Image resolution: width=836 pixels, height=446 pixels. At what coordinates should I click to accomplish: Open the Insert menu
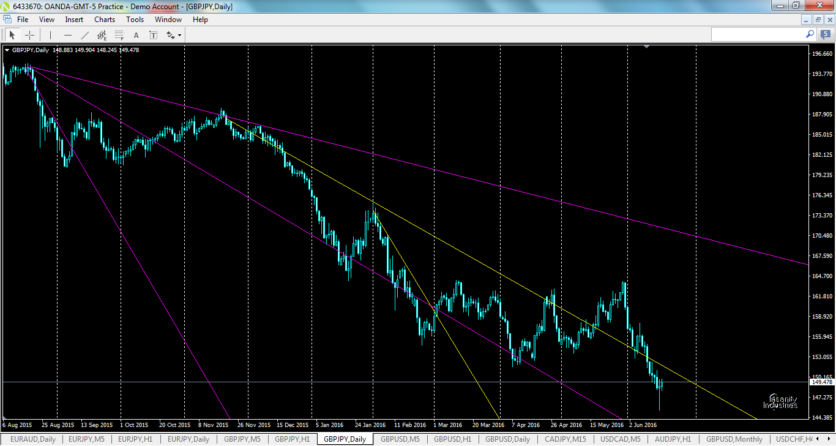(73, 19)
